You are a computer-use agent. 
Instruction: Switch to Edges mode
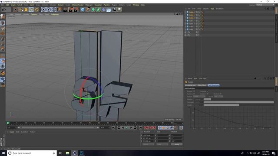coord(3,44)
